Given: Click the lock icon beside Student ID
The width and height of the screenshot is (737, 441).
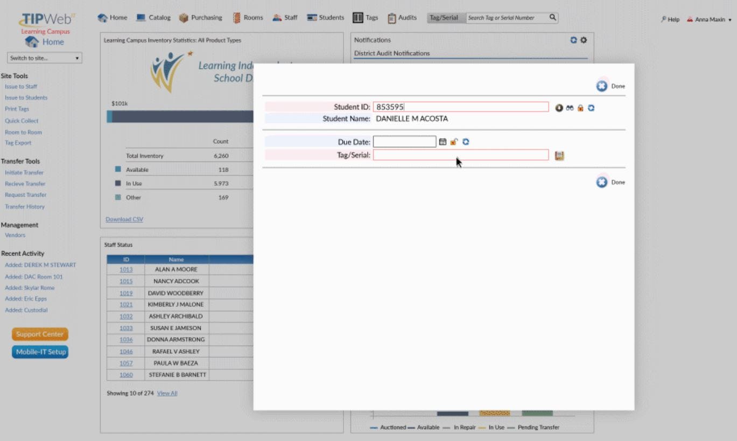Looking at the screenshot, I should (x=580, y=108).
